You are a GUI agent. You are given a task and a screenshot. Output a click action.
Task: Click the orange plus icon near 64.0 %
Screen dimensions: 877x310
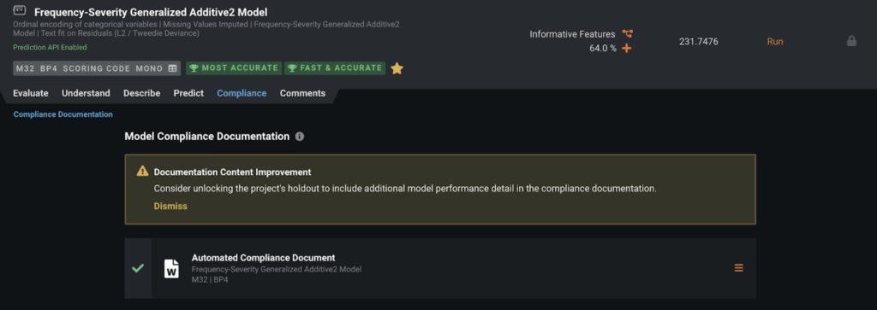[627, 49]
